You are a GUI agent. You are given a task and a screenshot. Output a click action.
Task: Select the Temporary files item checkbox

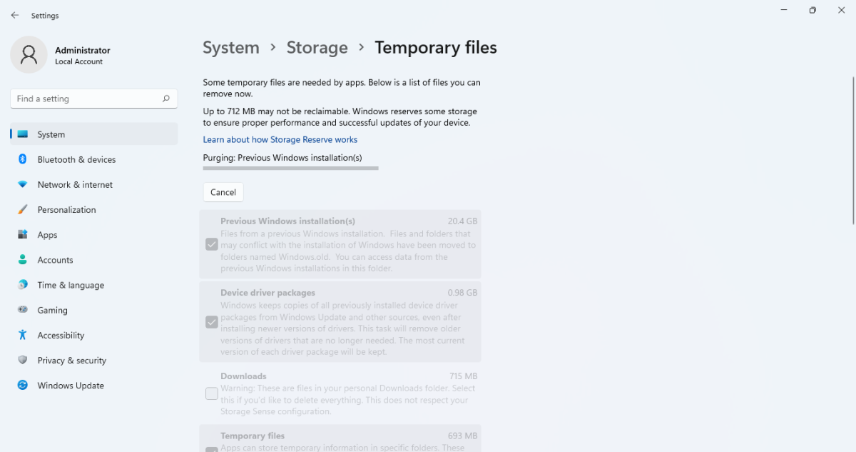click(211, 449)
